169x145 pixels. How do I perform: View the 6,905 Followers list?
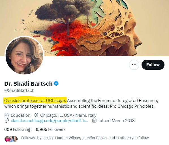51,129
